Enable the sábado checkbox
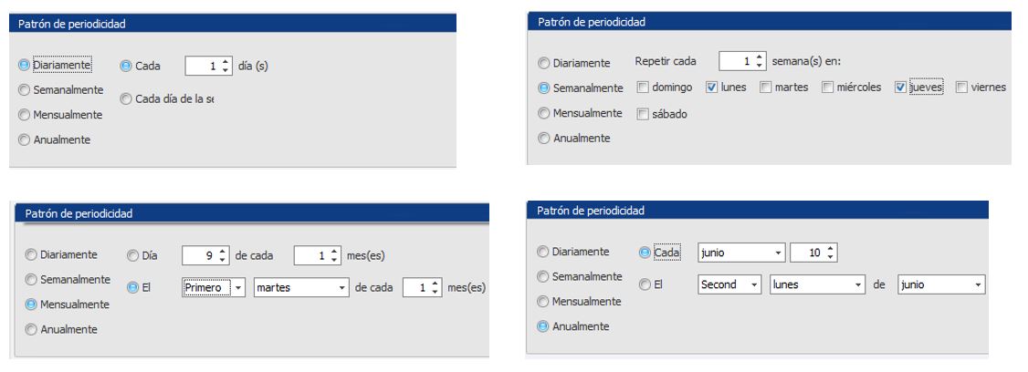The height and width of the screenshot is (372, 1028). [644, 114]
